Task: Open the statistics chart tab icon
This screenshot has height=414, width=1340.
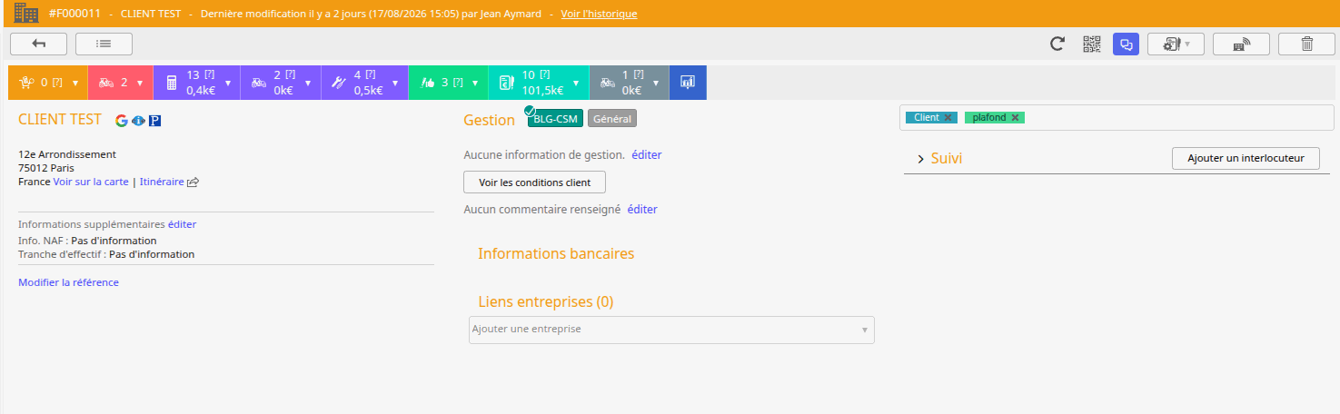Action: pos(688,83)
